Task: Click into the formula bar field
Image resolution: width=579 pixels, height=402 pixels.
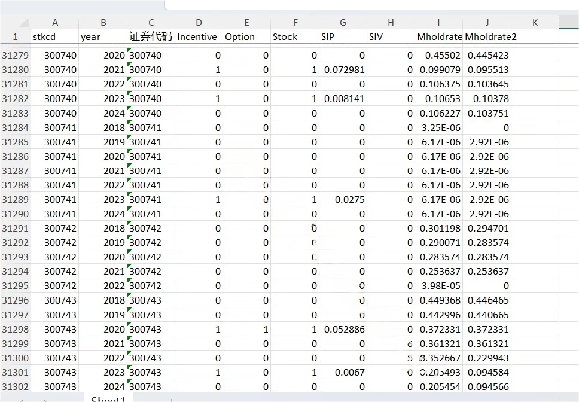Action: pos(371,4)
